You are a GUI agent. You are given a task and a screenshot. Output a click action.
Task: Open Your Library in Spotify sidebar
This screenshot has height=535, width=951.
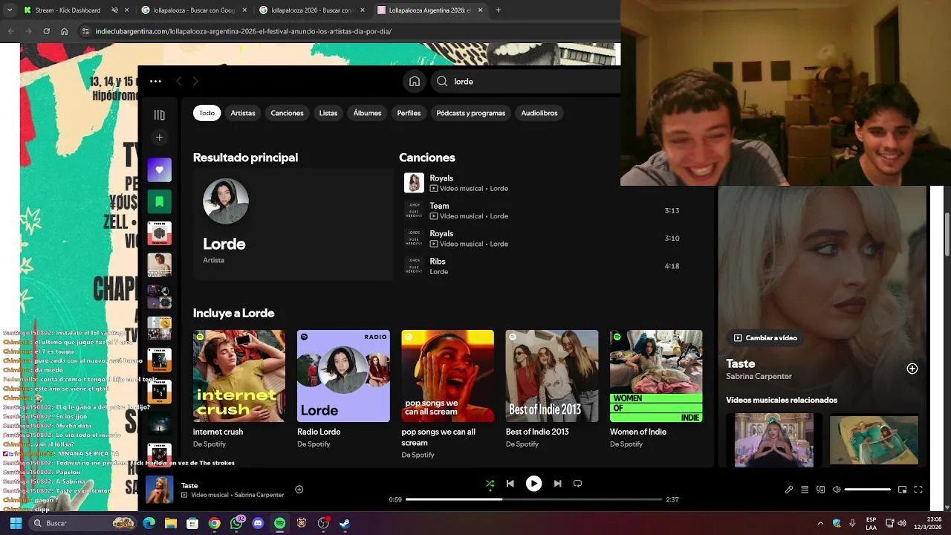pos(159,114)
